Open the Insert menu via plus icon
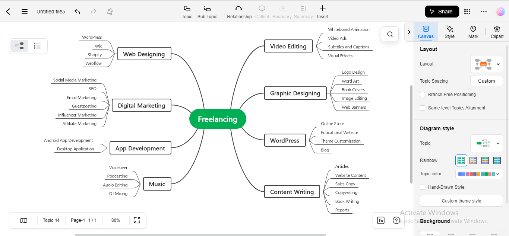 tap(322, 11)
